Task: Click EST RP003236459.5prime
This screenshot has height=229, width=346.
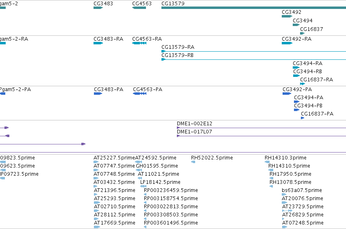Action: (x=171, y=191)
